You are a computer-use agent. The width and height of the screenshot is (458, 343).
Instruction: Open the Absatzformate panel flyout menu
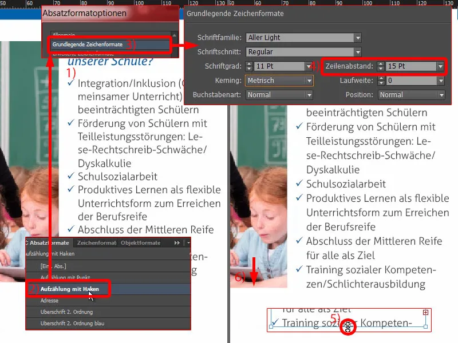(189, 242)
